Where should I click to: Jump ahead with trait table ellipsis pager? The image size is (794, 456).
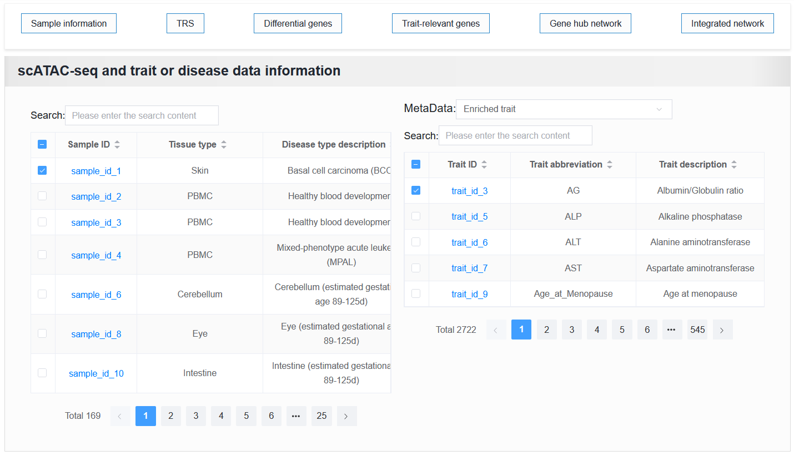coord(672,330)
